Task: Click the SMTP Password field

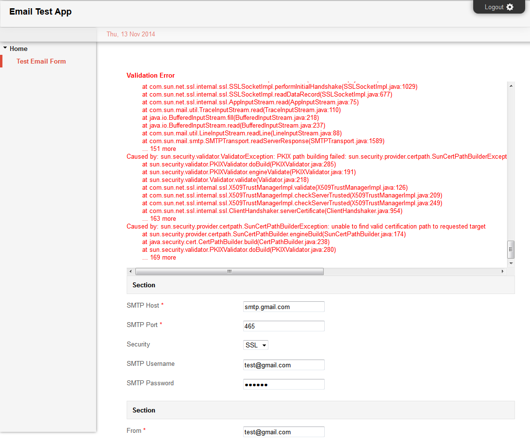Action: 283,384
